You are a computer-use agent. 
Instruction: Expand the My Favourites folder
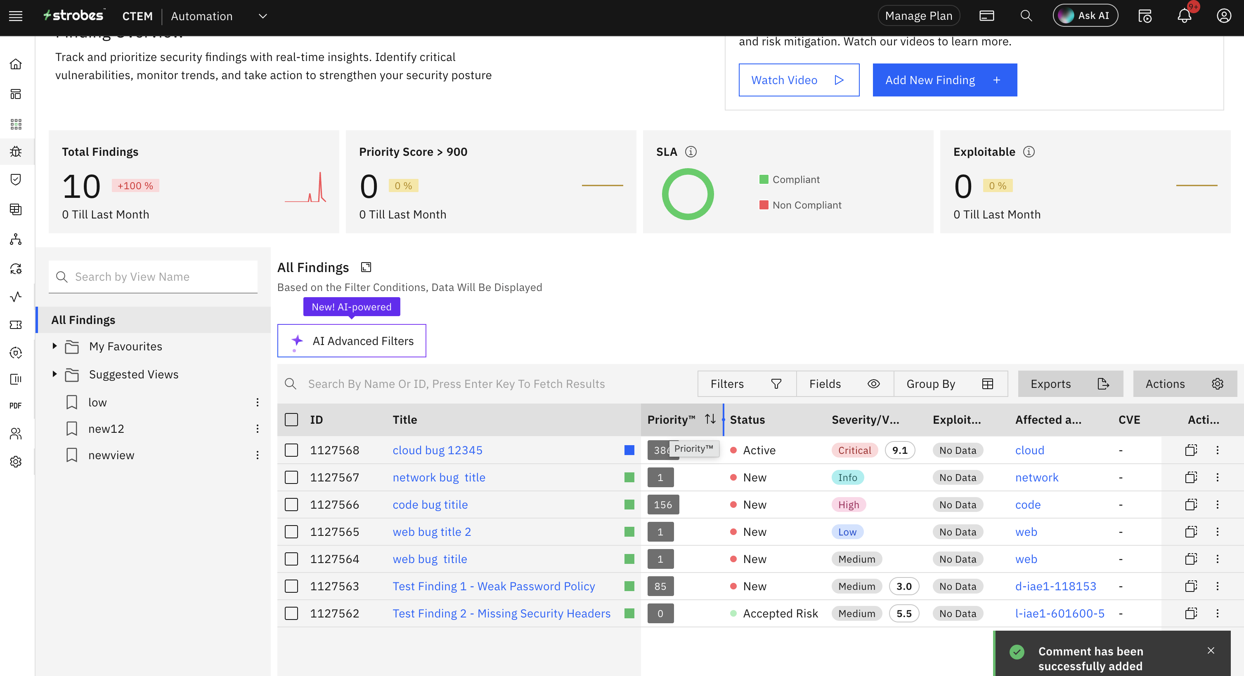(x=54, y=346)
